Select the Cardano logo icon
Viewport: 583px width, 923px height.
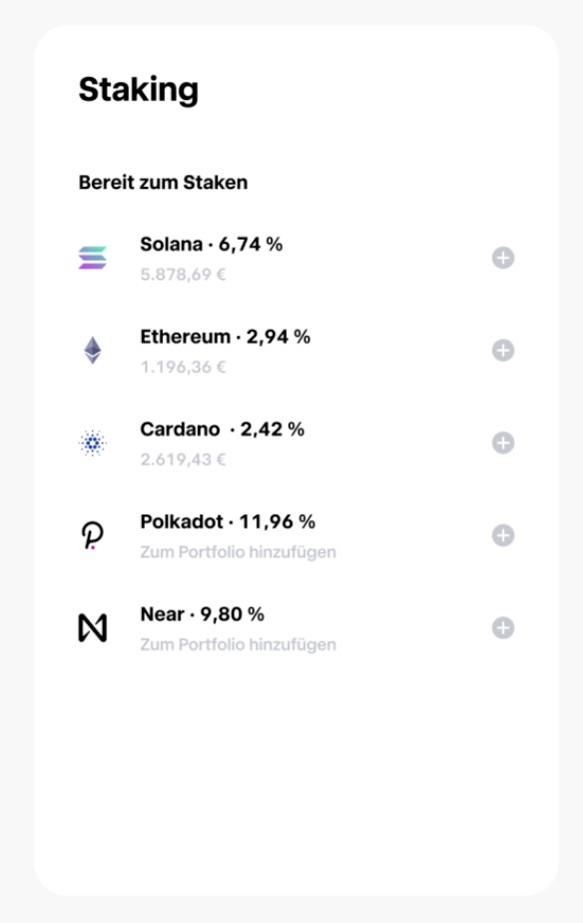pyautogui.click(x=93, y=443)
